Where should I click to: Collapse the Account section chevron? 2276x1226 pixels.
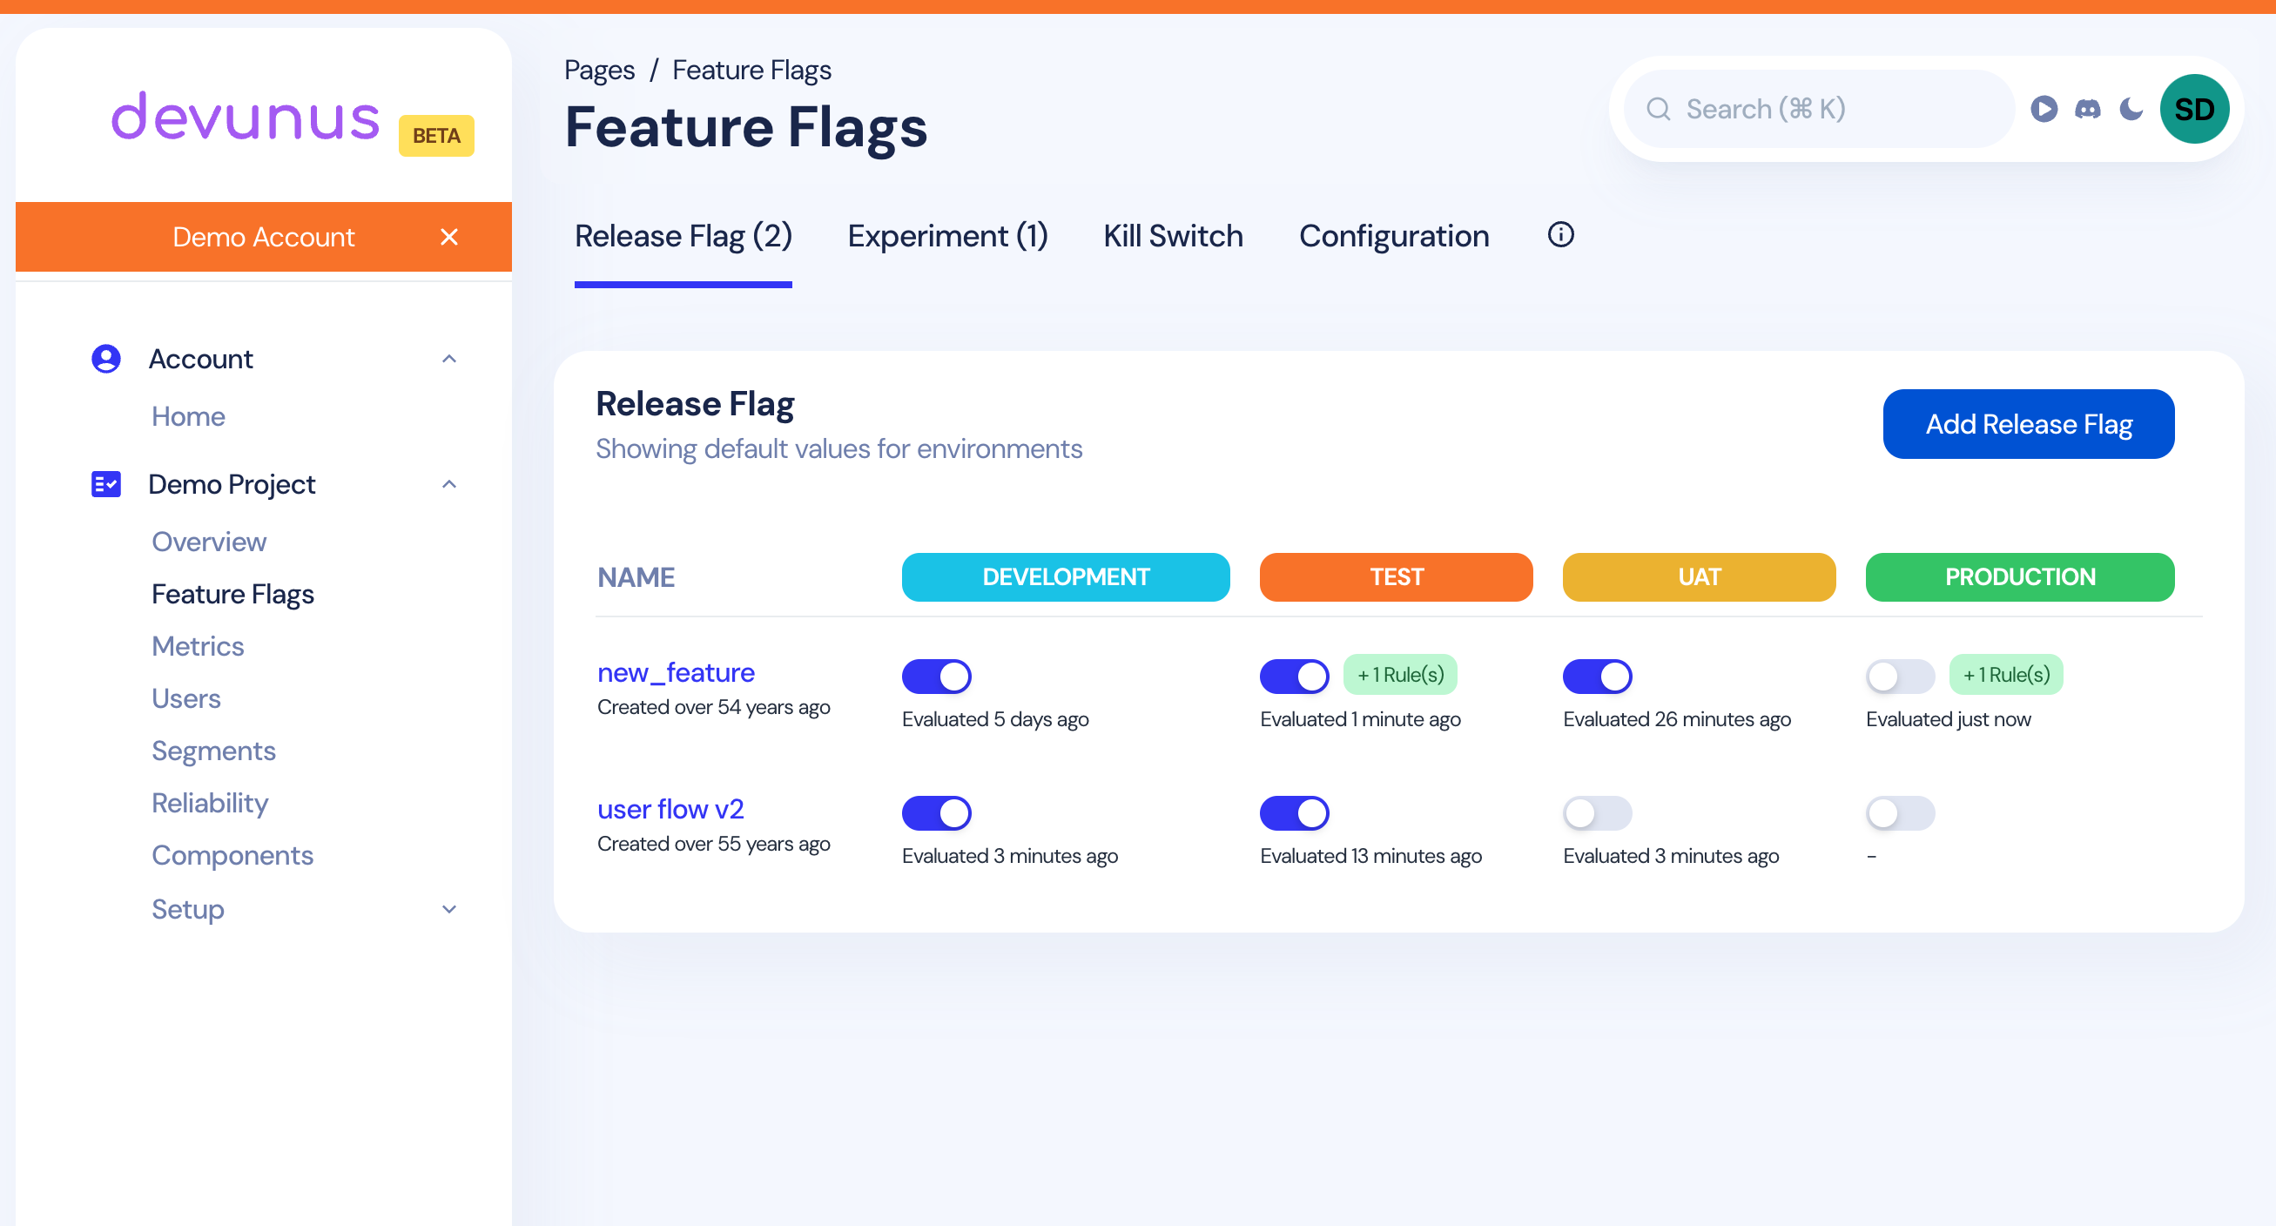(x=448, y=359)
